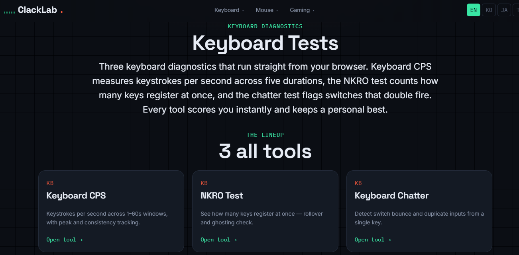Open the Keyboard Chatter card title
Viewport: 519px width, 255px height.
[x=391, y=195]
